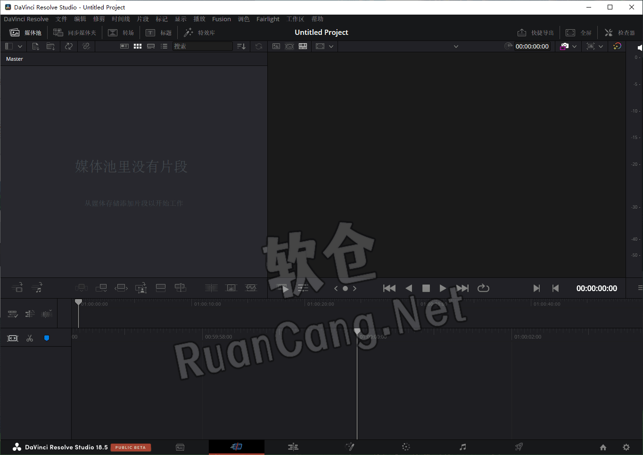Click the append to end edit icon
643x455 pixels.
coord(101,288)
